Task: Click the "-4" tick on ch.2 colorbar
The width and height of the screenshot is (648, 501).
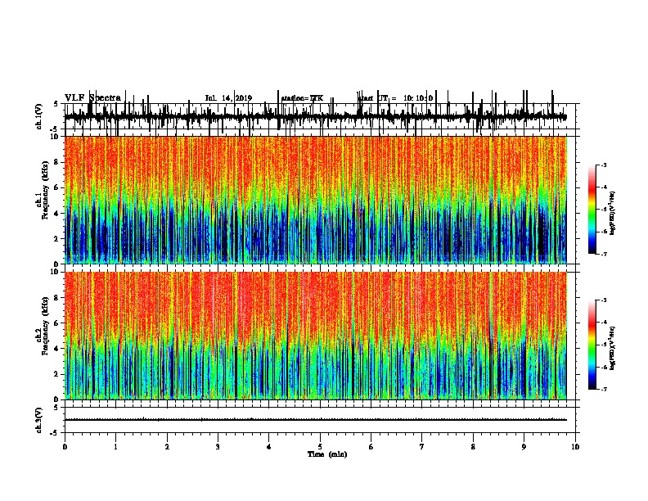Action: tap(603, 323)
